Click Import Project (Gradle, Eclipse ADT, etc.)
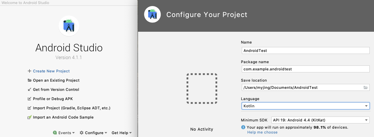The image size is (374, 137). tap(71, 108)
